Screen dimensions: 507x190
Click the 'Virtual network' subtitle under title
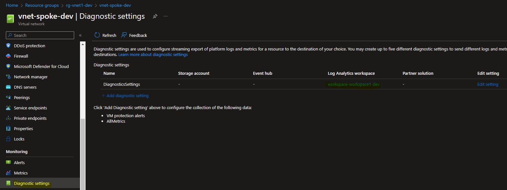(32, 24)
